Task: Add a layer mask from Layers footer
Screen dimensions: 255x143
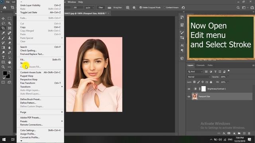Action: pos(229,133)
